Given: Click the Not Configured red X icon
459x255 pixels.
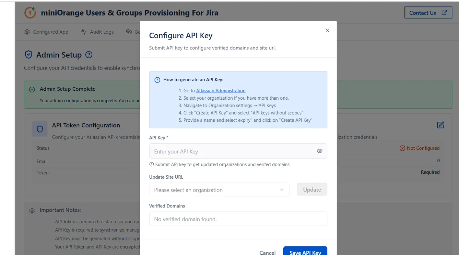Looking at the screenshot, I should pos(402,148).
